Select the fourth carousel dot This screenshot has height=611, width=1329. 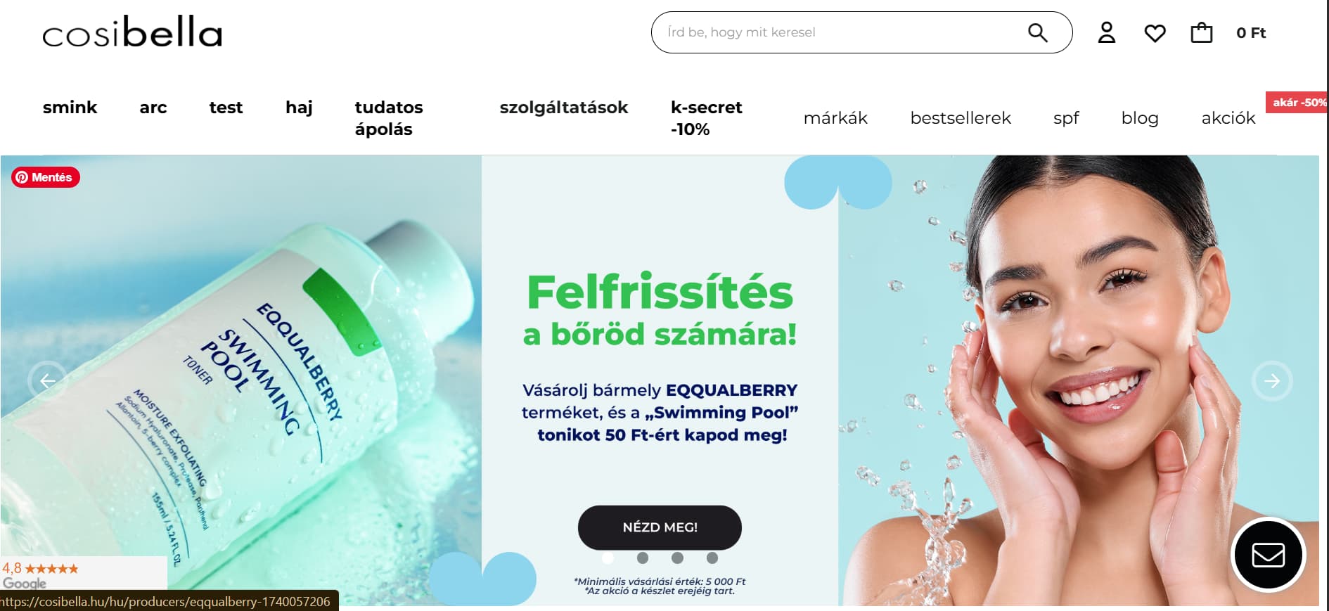point(712,558)
